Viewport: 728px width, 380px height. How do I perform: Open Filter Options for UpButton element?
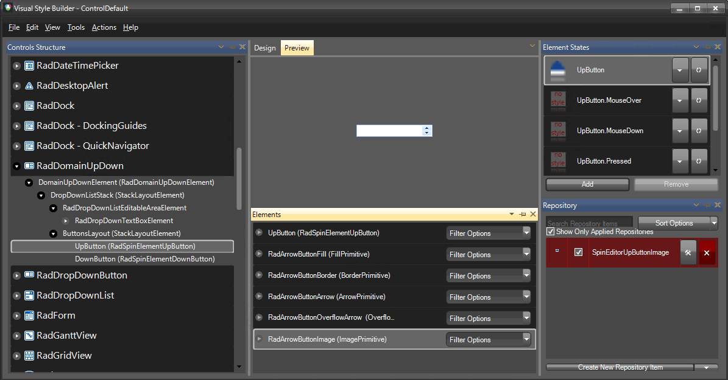[x=488, y=233]
